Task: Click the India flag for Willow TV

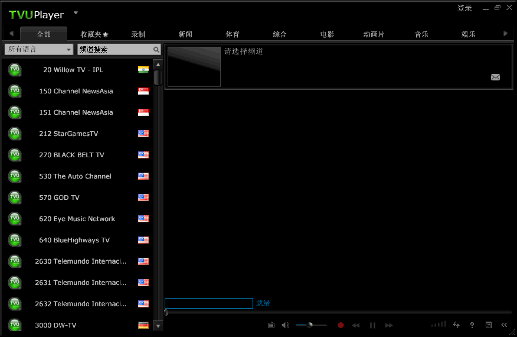Action: pos(143,70)
